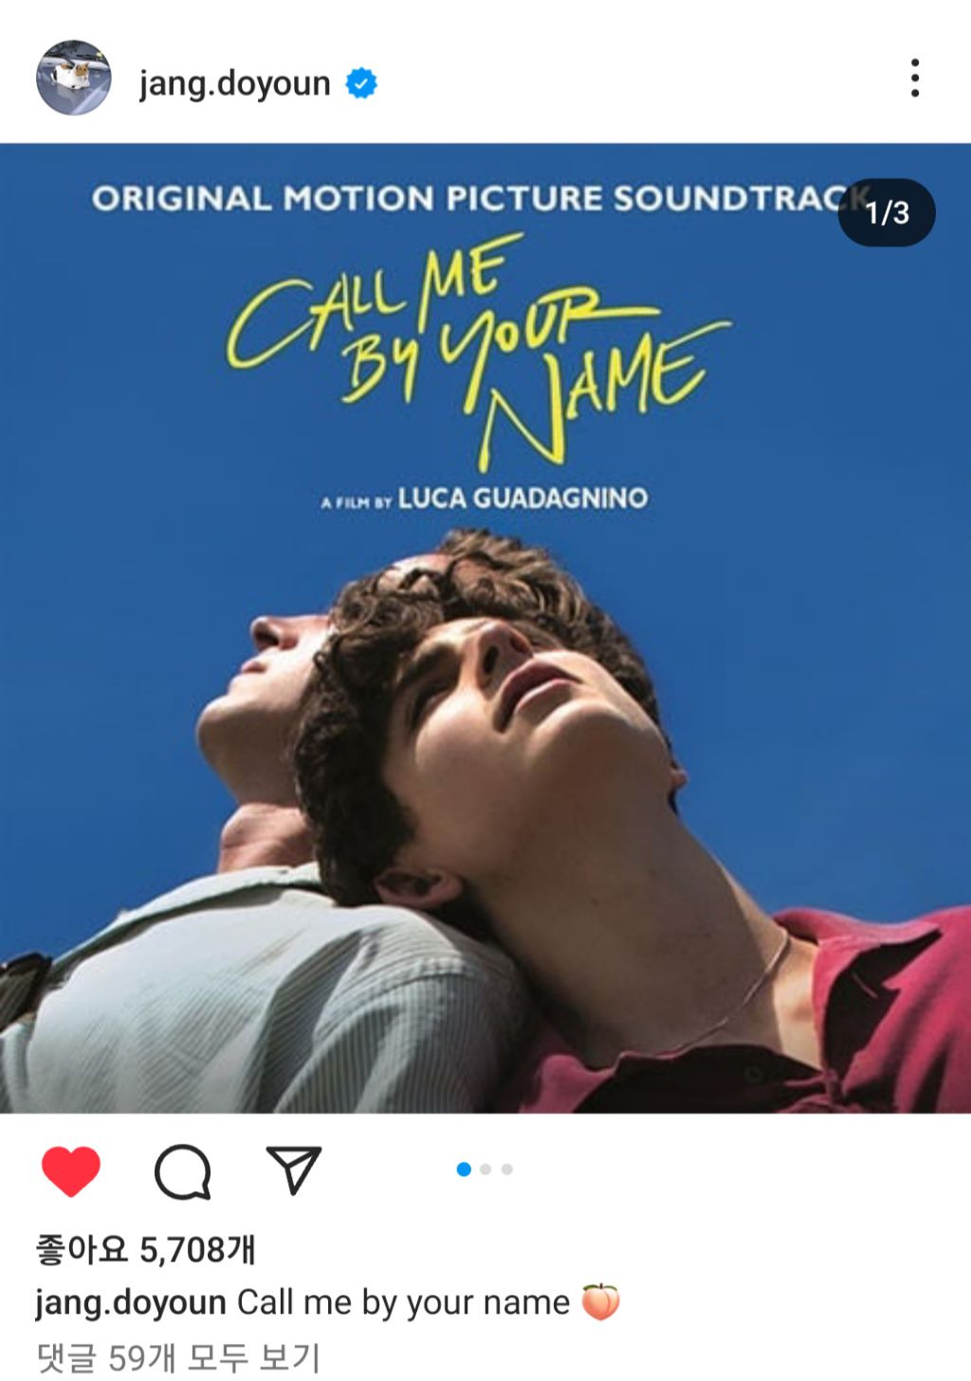Click the peach emoji in the caption
The image size is (971, 1381).
[599, 1301]
